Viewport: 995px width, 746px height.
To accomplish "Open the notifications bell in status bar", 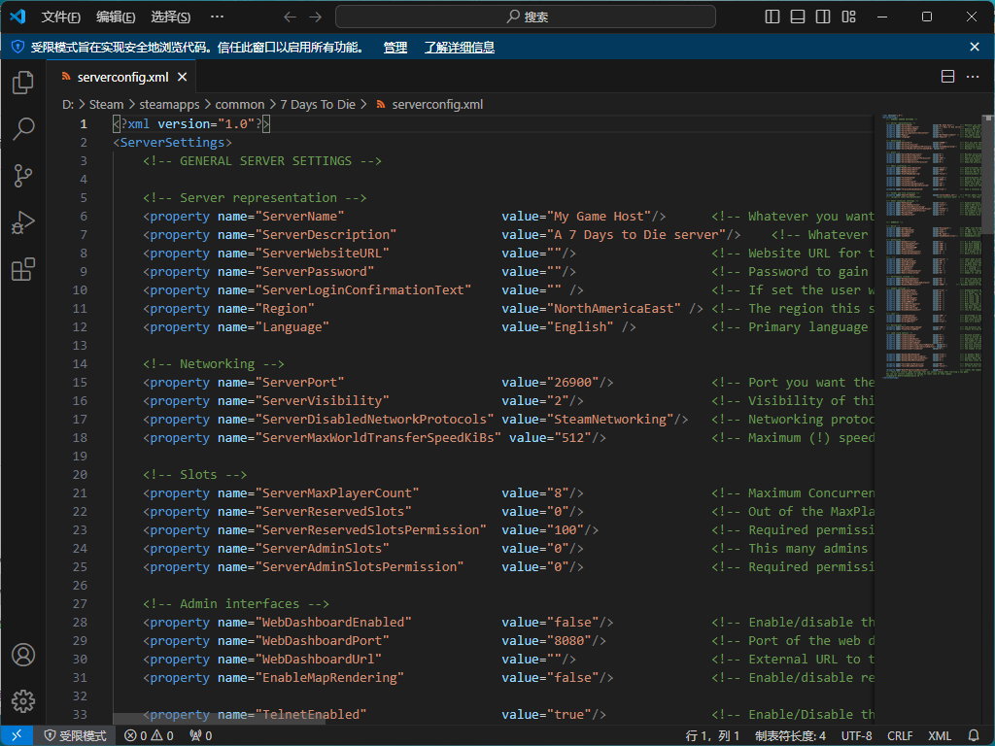I will pos(974,736).
